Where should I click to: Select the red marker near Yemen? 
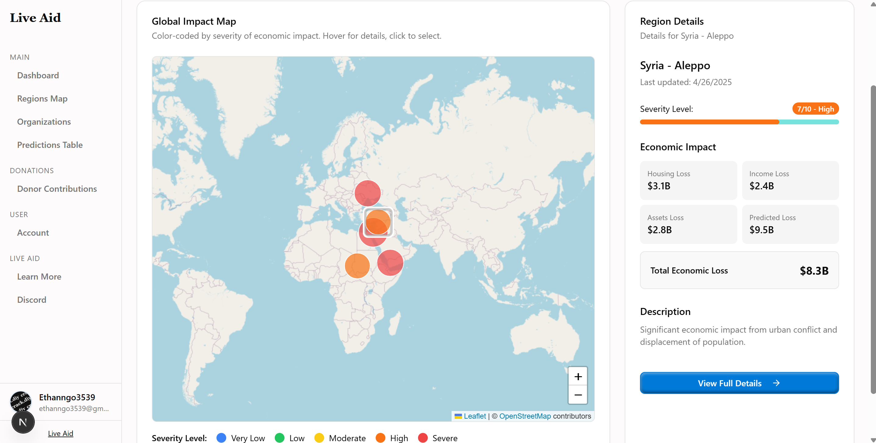point(390,263)
